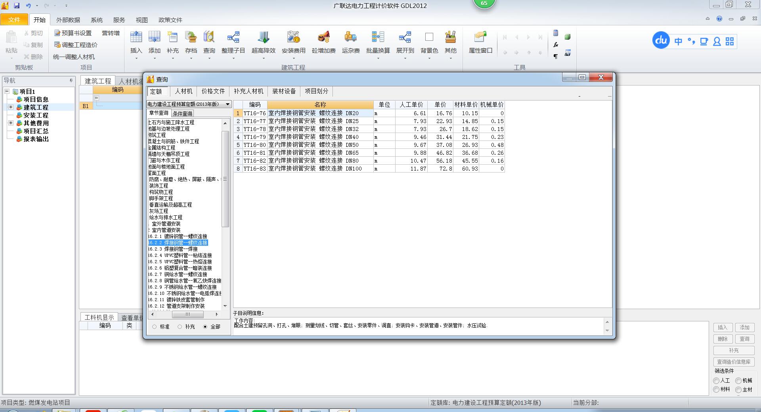Expand the 其他费用 tree node
Image resolution: width=761 pixels, height=412 pixels.
click(x=11, y=123)
